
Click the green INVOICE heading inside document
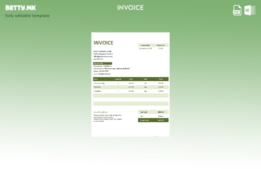pyautogui.click(x=104, y=43)
